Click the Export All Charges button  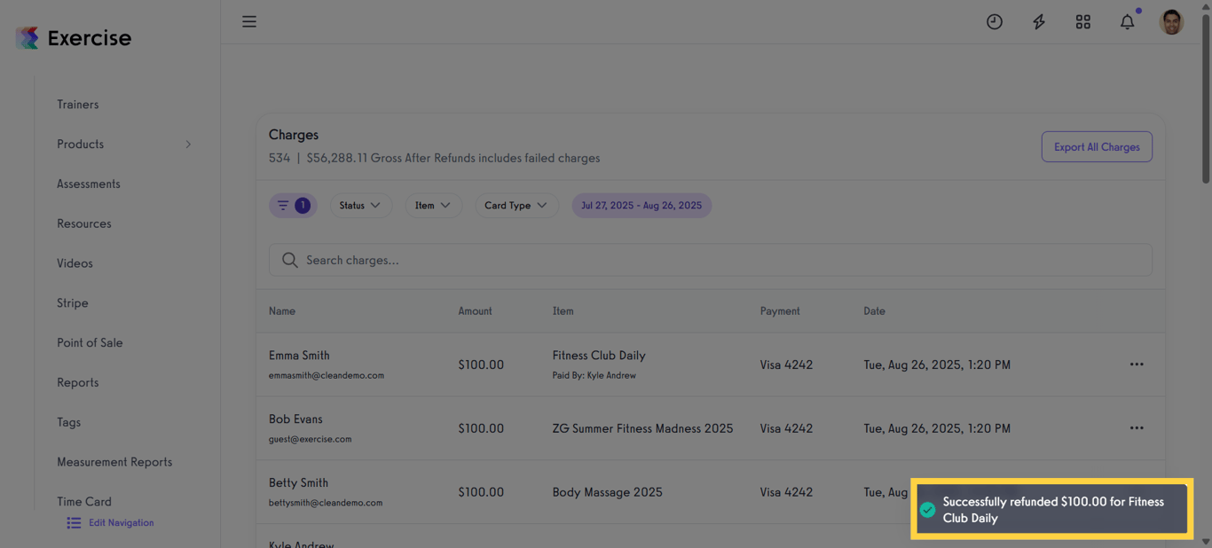tap(1097, 146)
